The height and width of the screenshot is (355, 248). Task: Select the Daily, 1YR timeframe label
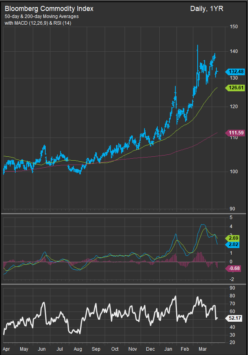tap(207, 8)
